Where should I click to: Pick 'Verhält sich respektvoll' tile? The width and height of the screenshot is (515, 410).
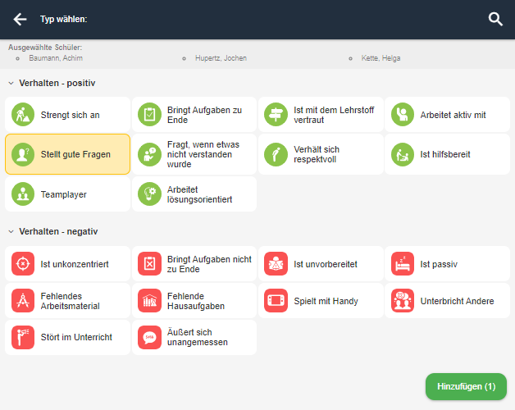pyautogui.click(x=321, y=154)
